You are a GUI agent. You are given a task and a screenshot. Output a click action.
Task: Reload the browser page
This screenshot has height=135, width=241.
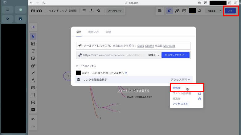pos(44,3)
